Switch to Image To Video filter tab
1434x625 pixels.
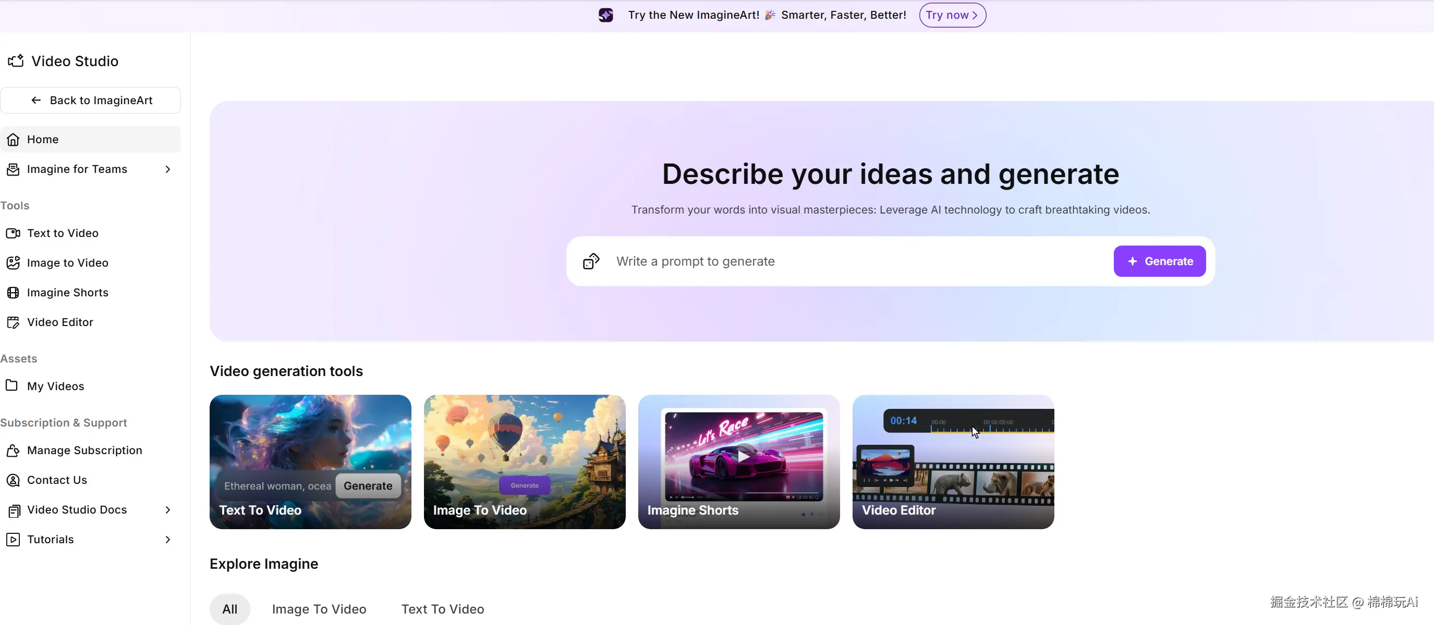click(319, 608)
